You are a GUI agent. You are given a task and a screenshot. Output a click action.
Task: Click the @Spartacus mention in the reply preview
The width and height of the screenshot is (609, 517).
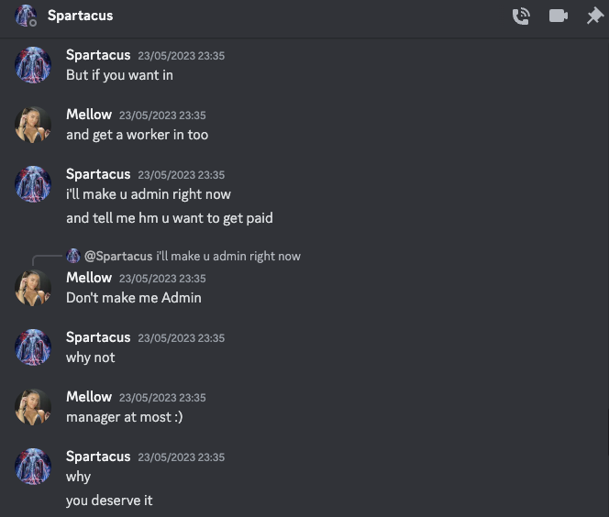118,257
